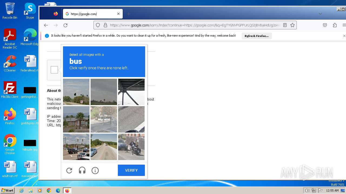Open CCleaner desktop shortcut

(10, 64)
